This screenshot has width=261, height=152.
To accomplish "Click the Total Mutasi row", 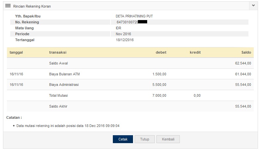I will [58, 95].
